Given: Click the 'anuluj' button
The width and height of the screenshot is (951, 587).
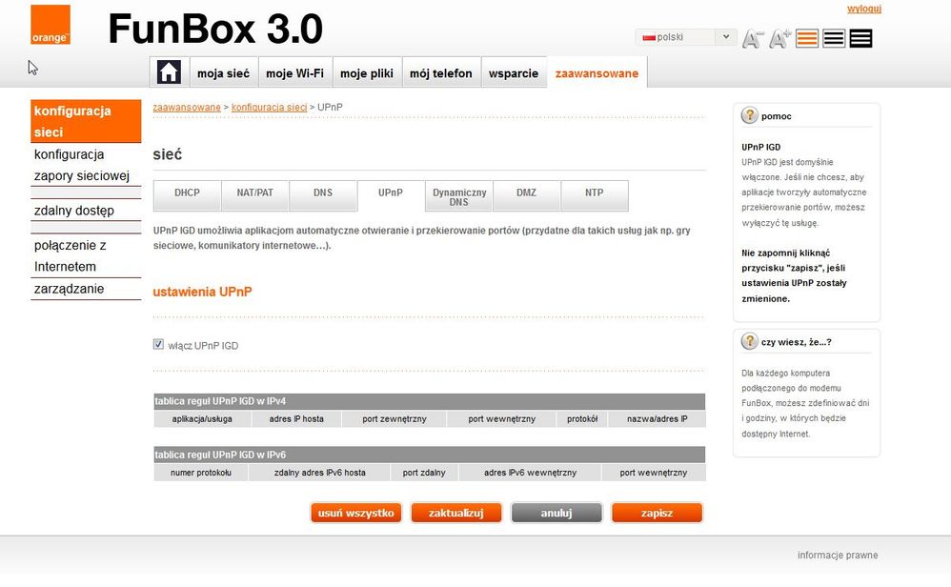Looking at the screenshot, I should tap(556, 513).
